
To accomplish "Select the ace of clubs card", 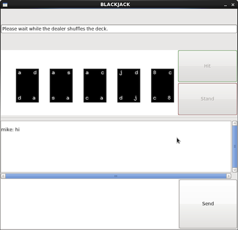I will (95, 86).
